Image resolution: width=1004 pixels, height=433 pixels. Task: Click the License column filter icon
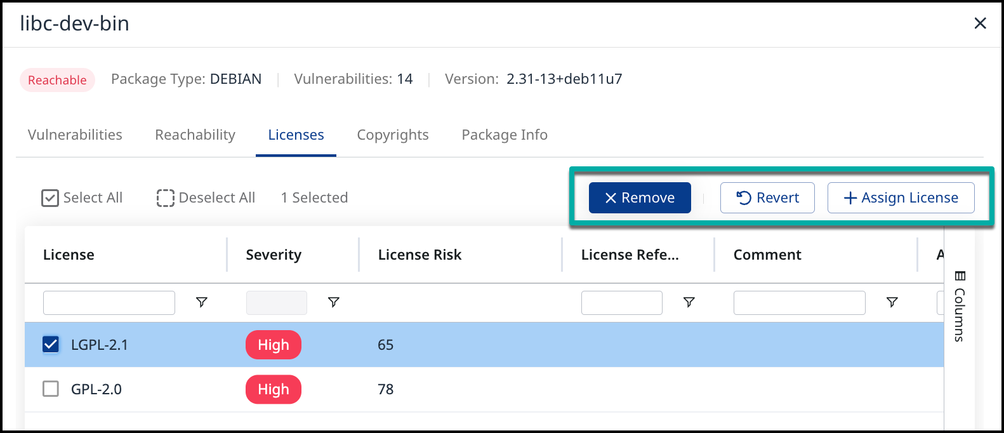202,302
